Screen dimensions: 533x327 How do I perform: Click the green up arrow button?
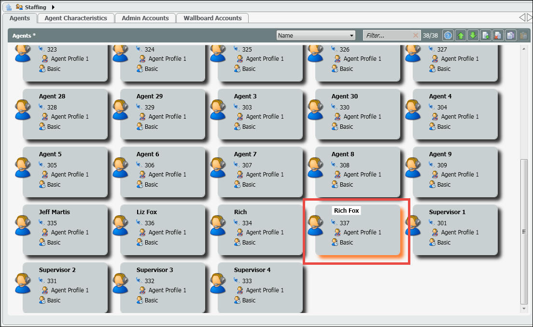coord(461,35)
